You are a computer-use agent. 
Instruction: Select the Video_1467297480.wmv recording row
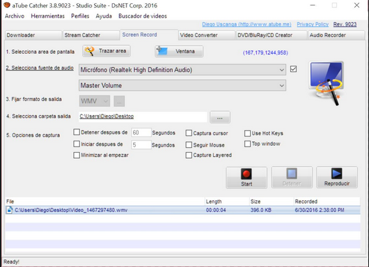coord(183,210)
